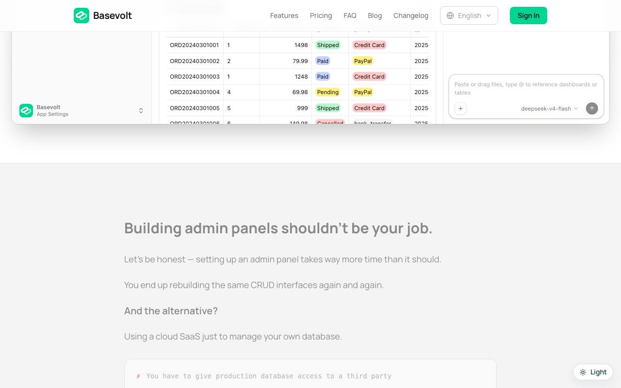The image size is (621, 388).
Task: Open the Changelog nav link
Action: [411, 16]
